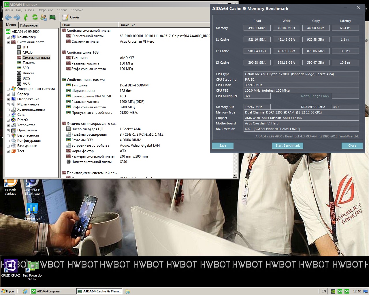Click the green graph monitor toolbar icon

click(52, 17)
